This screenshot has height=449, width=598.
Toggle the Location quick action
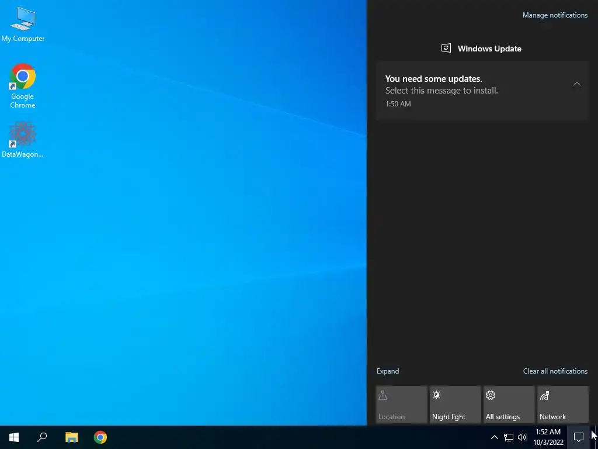401,405
